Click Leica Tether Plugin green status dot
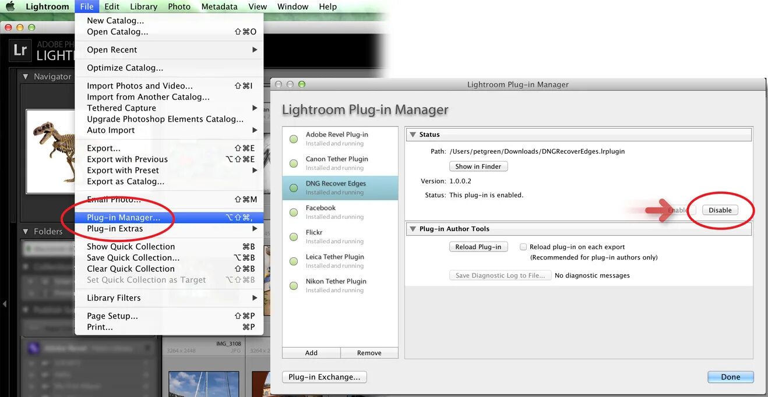This screenshot has width=768, height=397. 294,261
